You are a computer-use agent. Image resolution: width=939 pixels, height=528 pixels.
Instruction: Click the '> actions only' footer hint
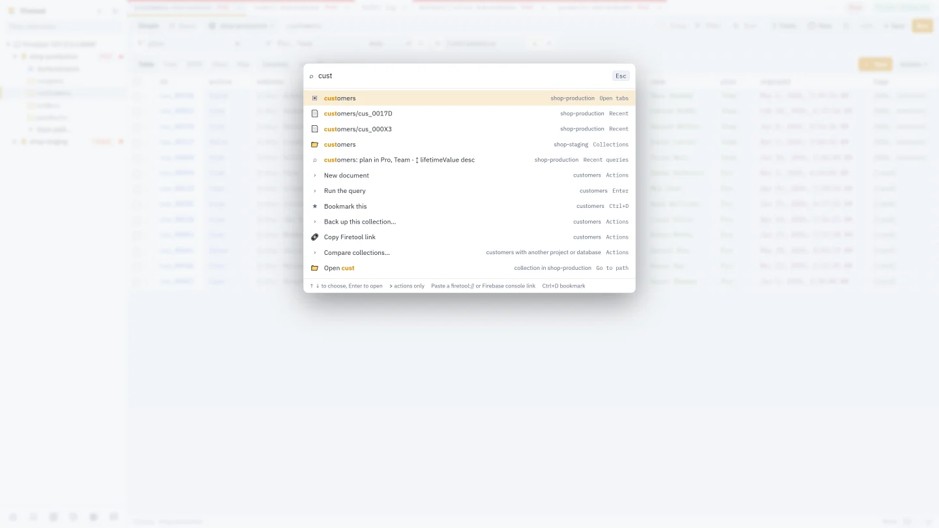tap(407, 286)
